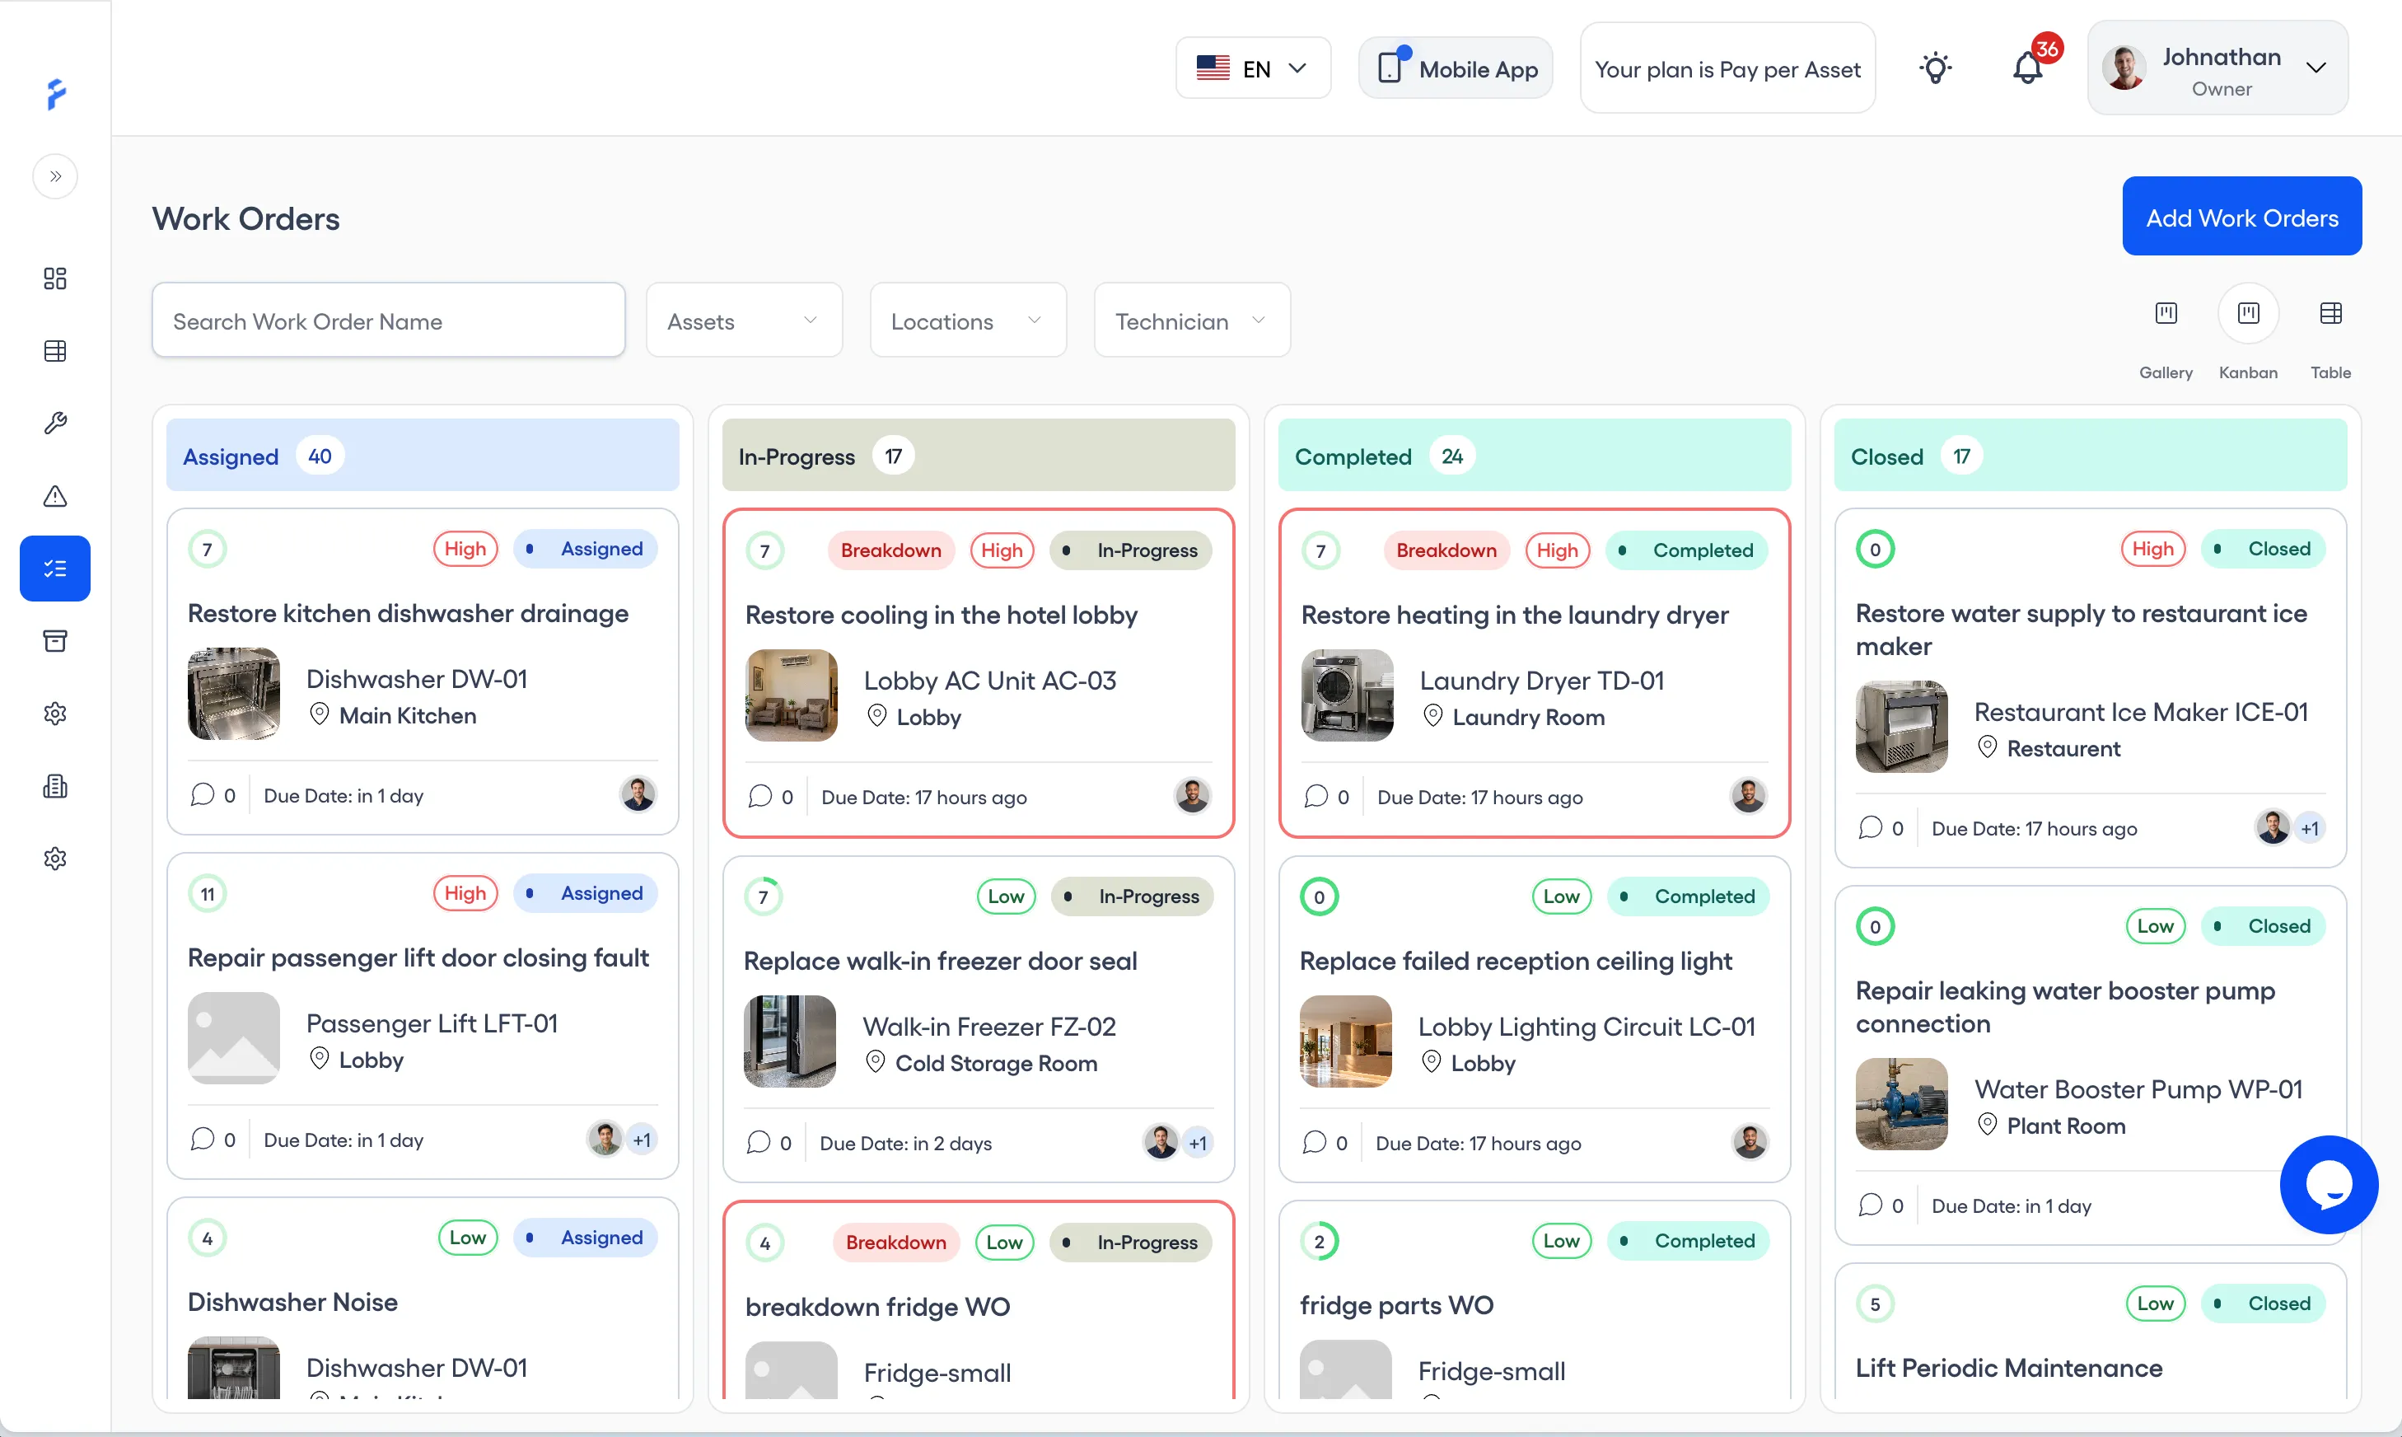Viewport: 2402px width, 1437px height.
Task: Click comment icon on Restore cooling card
Action: [760, 796]
